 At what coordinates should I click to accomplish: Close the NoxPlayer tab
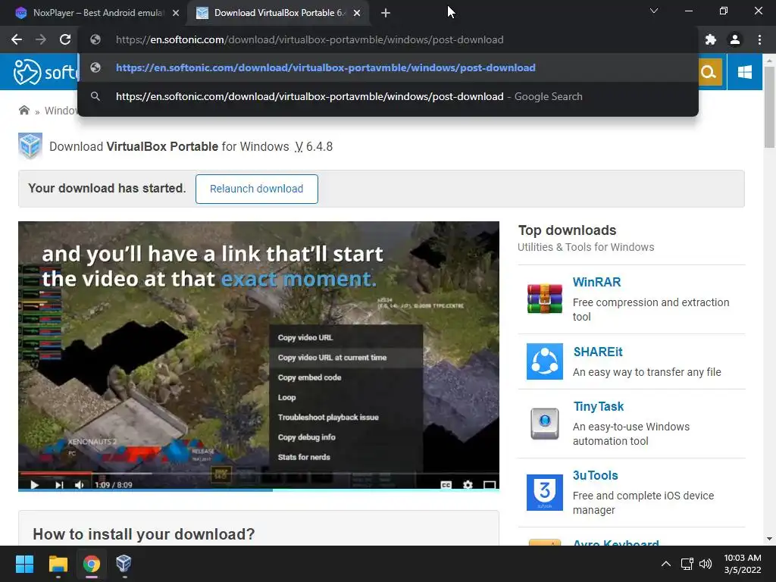click(176, 13)
